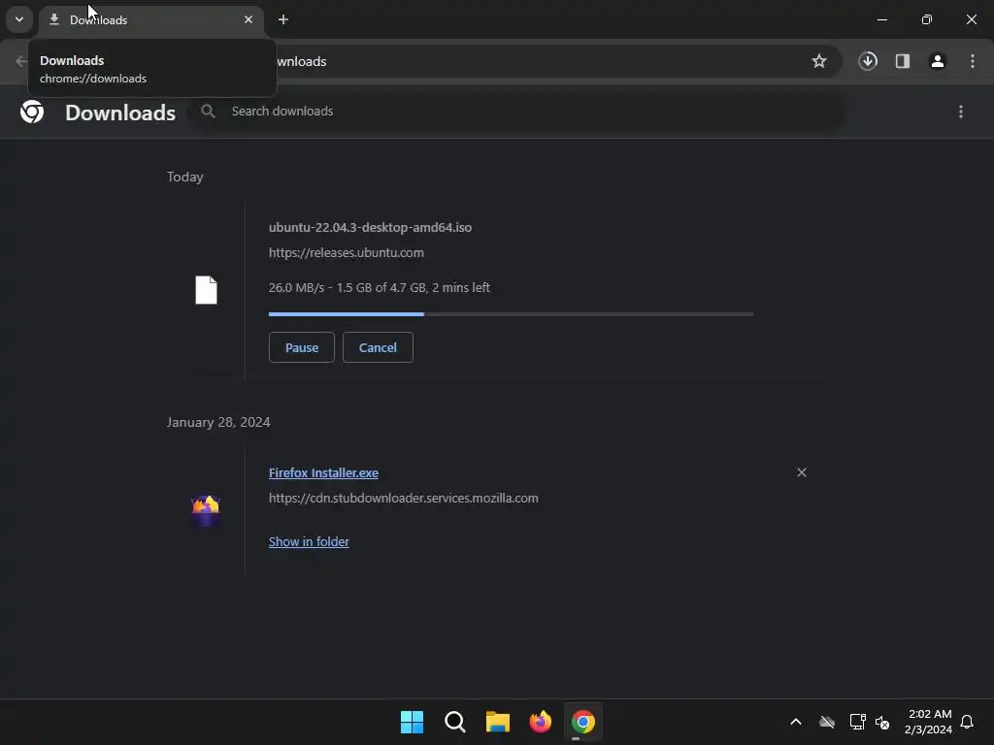Open the Windows Start menu
The height and width of the screenshot is (745, 994).
tap(412, 722)
